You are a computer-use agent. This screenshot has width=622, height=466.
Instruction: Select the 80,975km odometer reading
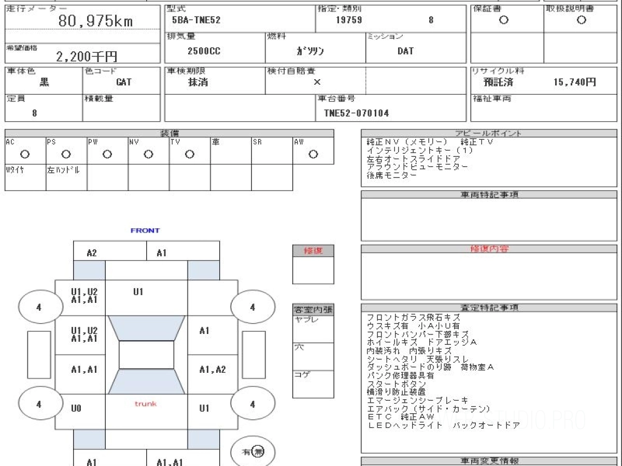(95, 21)
